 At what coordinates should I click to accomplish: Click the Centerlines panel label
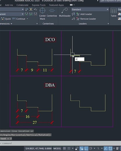point(48,24)
